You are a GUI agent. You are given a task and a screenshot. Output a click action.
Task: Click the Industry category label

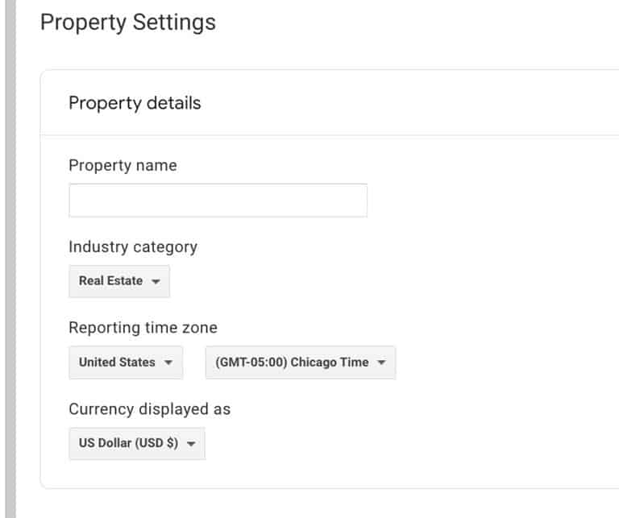[x=133, y=247]
